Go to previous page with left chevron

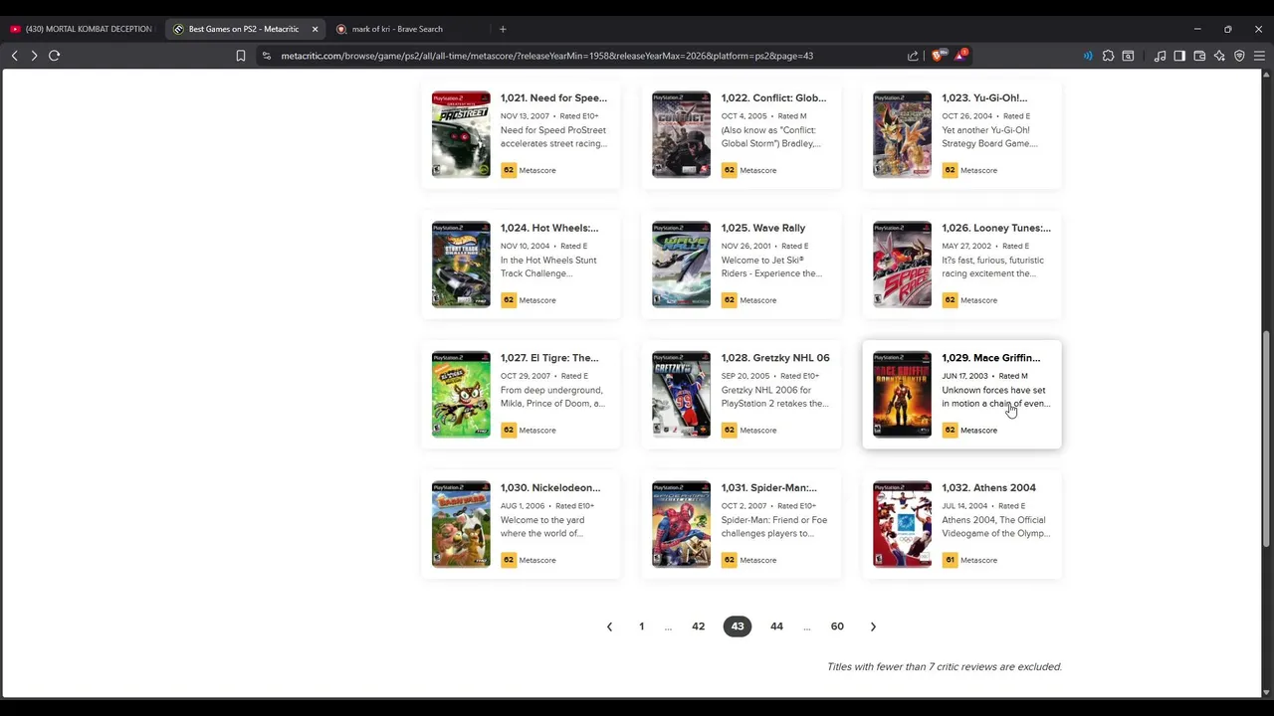(609, 626)
